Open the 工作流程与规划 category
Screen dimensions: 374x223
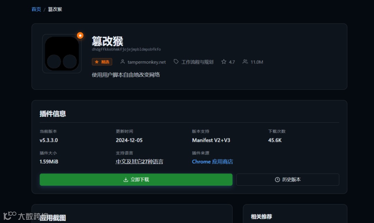pyautogui.click(x=197, y=62)
